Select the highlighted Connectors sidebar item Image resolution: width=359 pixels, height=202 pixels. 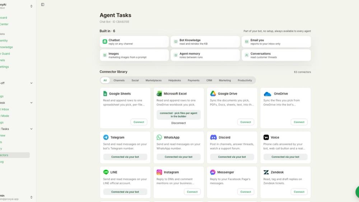tap(15, 155)
